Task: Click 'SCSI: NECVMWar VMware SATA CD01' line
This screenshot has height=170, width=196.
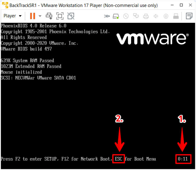Action: (38, 78)
